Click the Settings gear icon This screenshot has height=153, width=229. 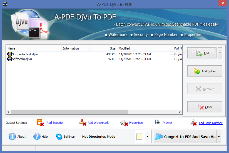point(59,137)
